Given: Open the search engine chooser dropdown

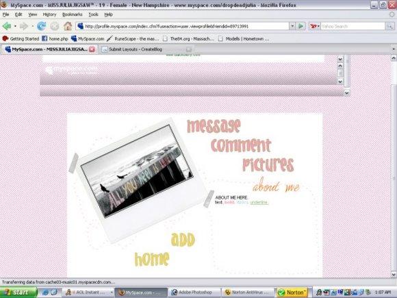Looking at the screenshot, I should click(318, 26).
